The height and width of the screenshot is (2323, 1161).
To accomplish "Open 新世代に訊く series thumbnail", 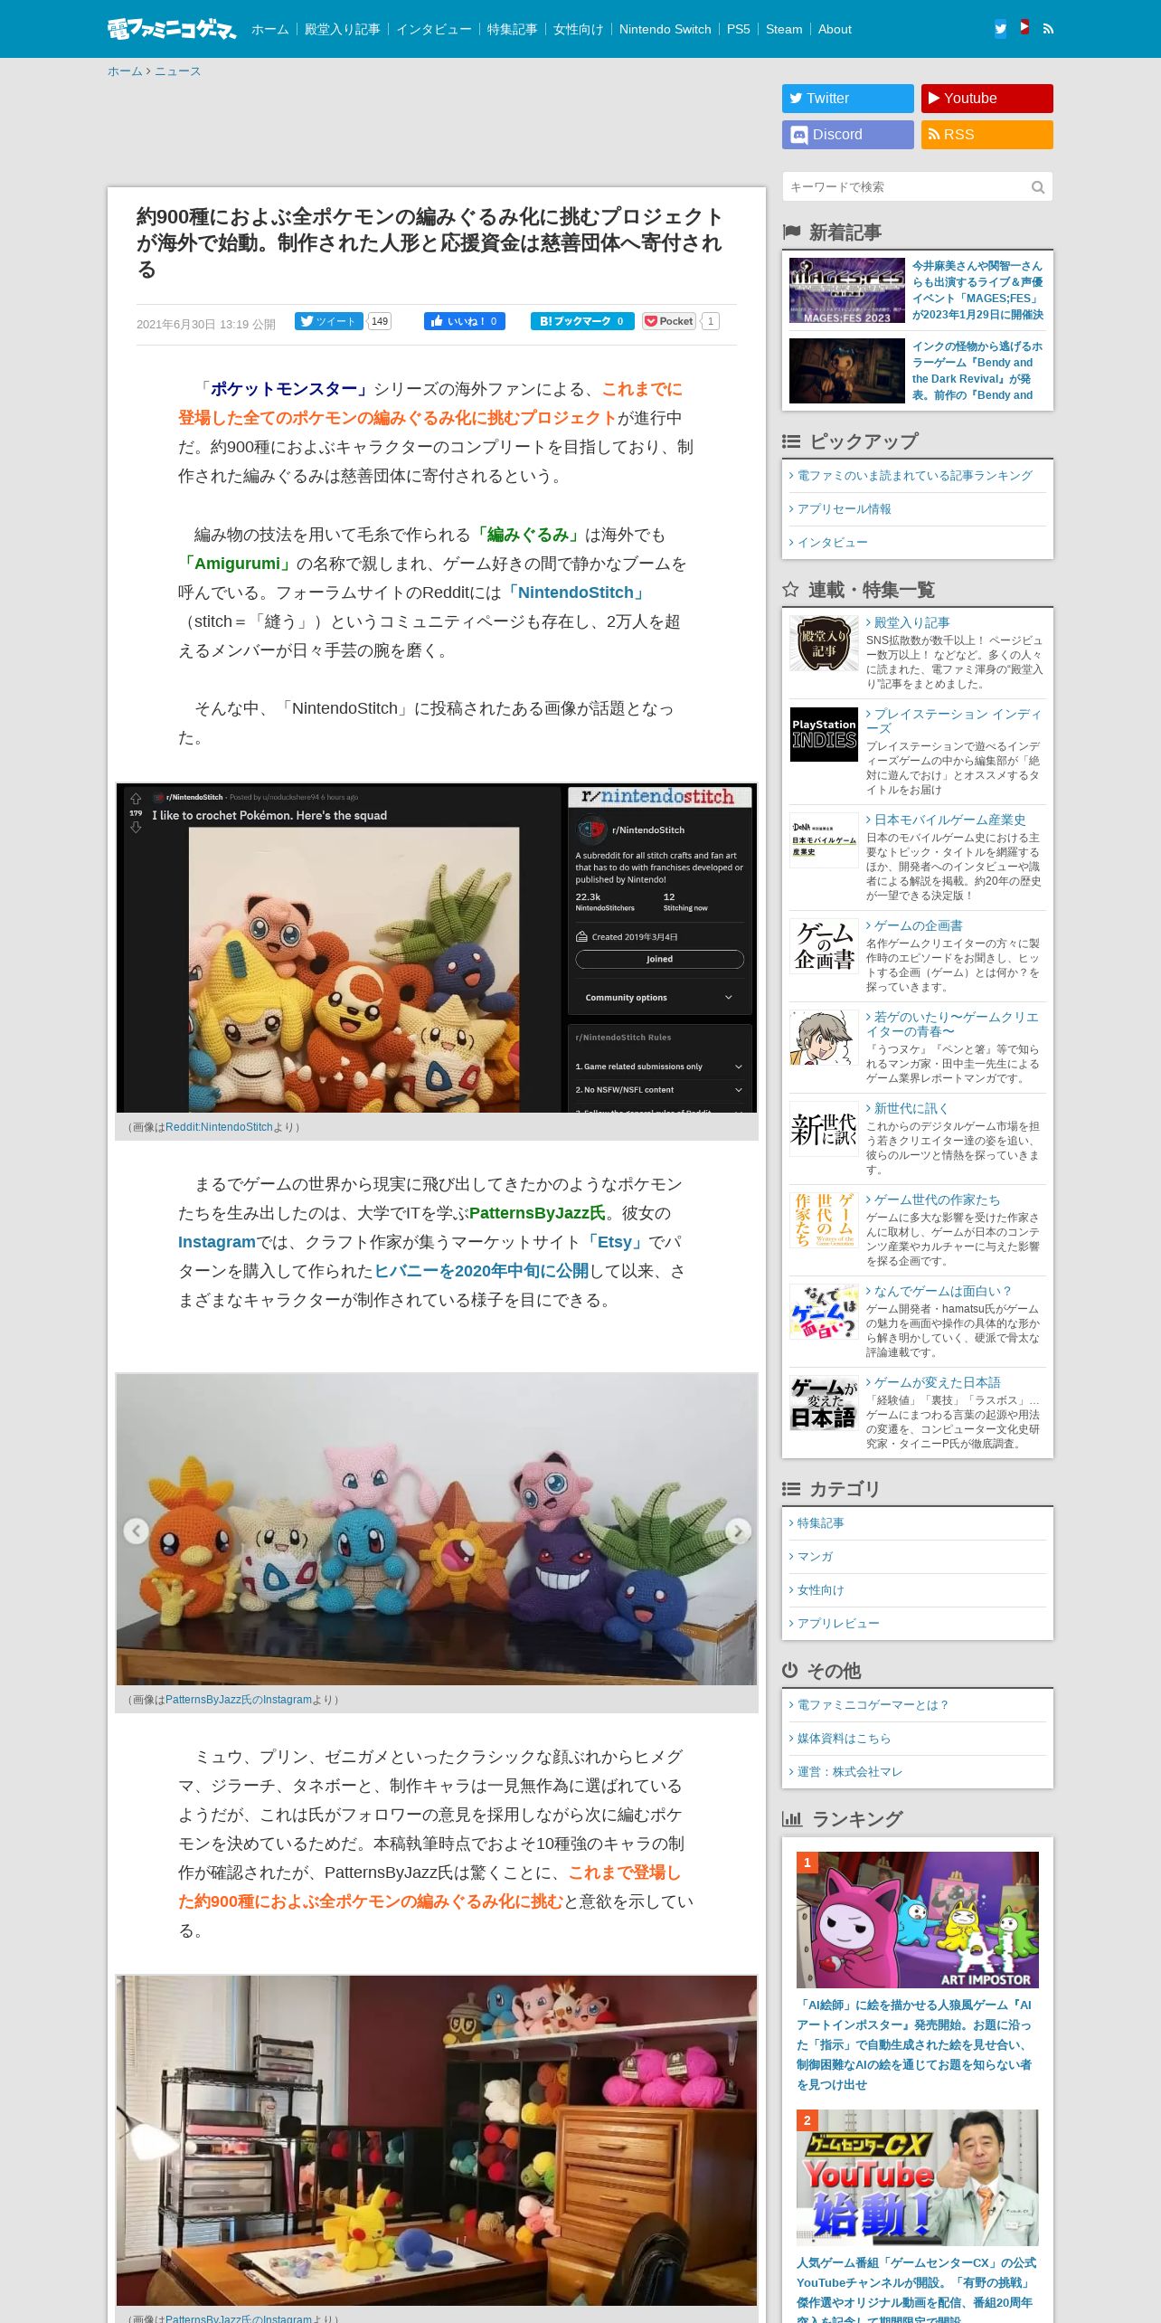I will point(824,1129).
